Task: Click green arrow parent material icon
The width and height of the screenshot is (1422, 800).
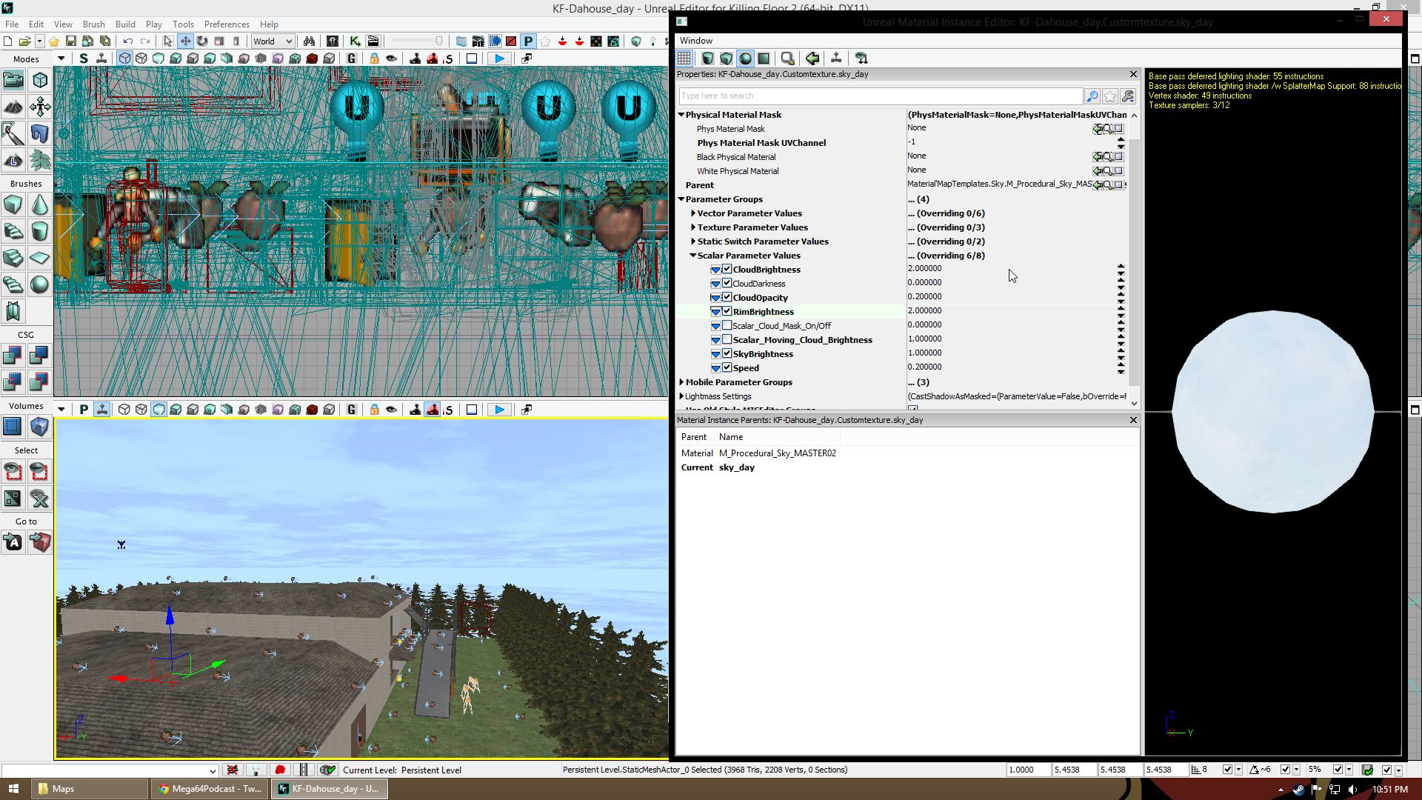Action: pos(812,59)
